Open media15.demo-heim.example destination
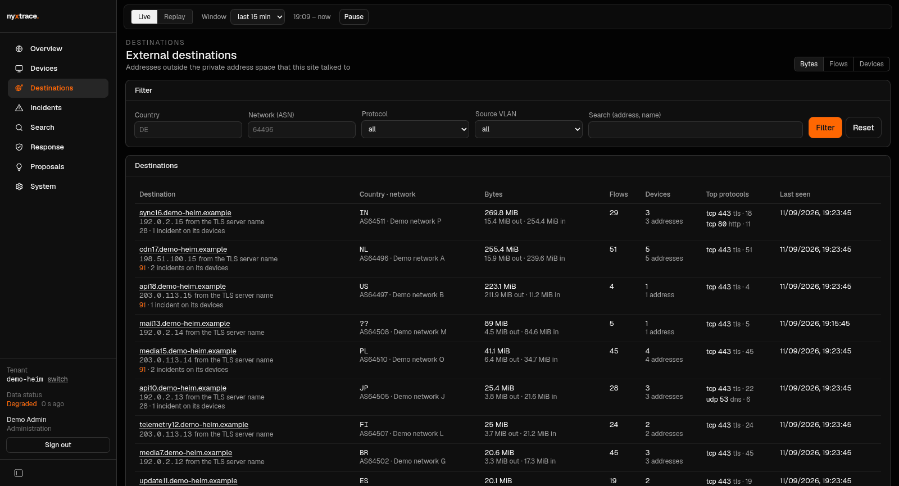 (188, 351)
